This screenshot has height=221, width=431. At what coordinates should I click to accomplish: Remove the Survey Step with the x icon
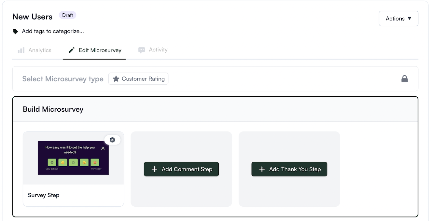pos(112,140)
